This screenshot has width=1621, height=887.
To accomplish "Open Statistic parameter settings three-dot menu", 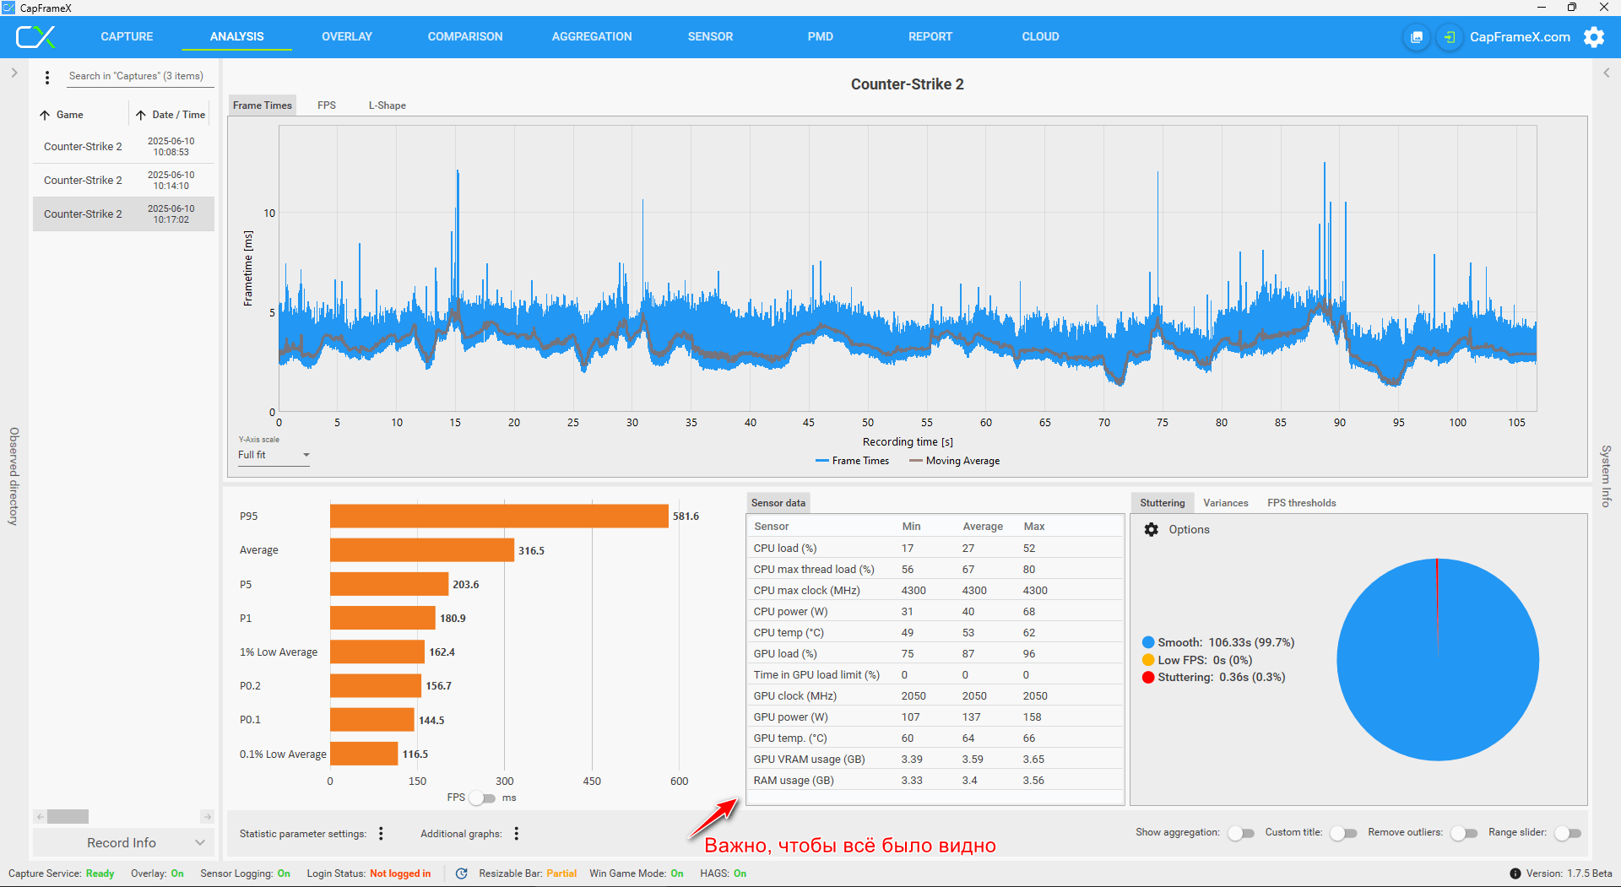I will click(x=381, y=834).
